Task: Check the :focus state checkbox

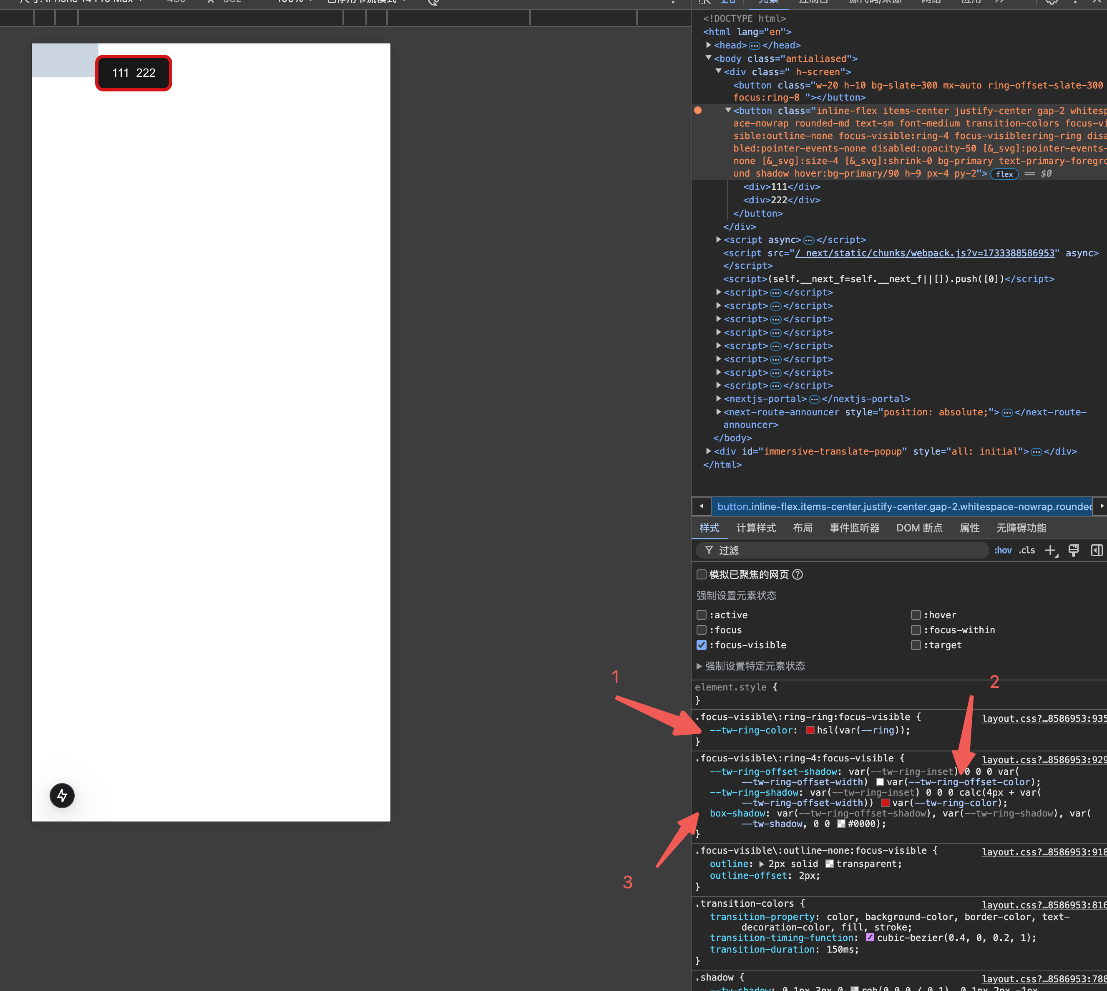Action: tap(702, 630)
